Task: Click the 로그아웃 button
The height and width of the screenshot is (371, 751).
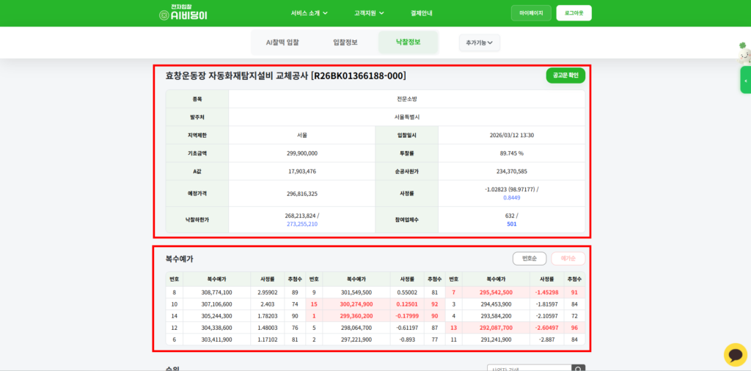Action: (574, 13)
